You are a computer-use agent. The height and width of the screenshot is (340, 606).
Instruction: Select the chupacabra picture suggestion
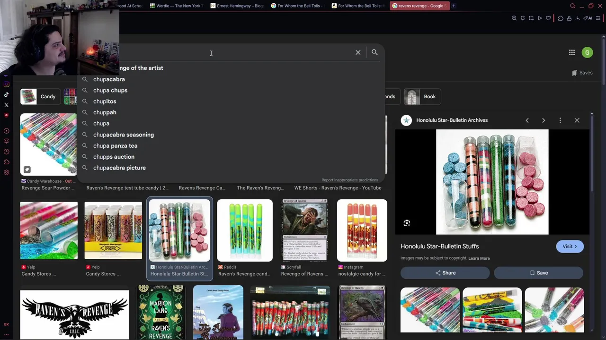pyautogui.click(x=231, y=168)
